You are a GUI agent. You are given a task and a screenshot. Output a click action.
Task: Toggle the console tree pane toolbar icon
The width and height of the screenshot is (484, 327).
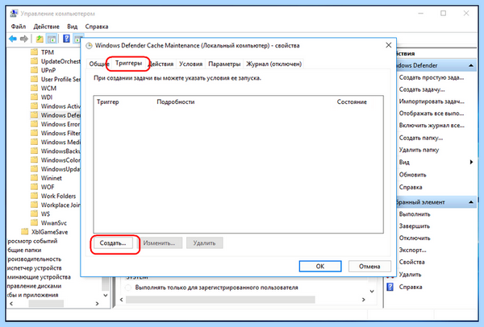[52, 39]
